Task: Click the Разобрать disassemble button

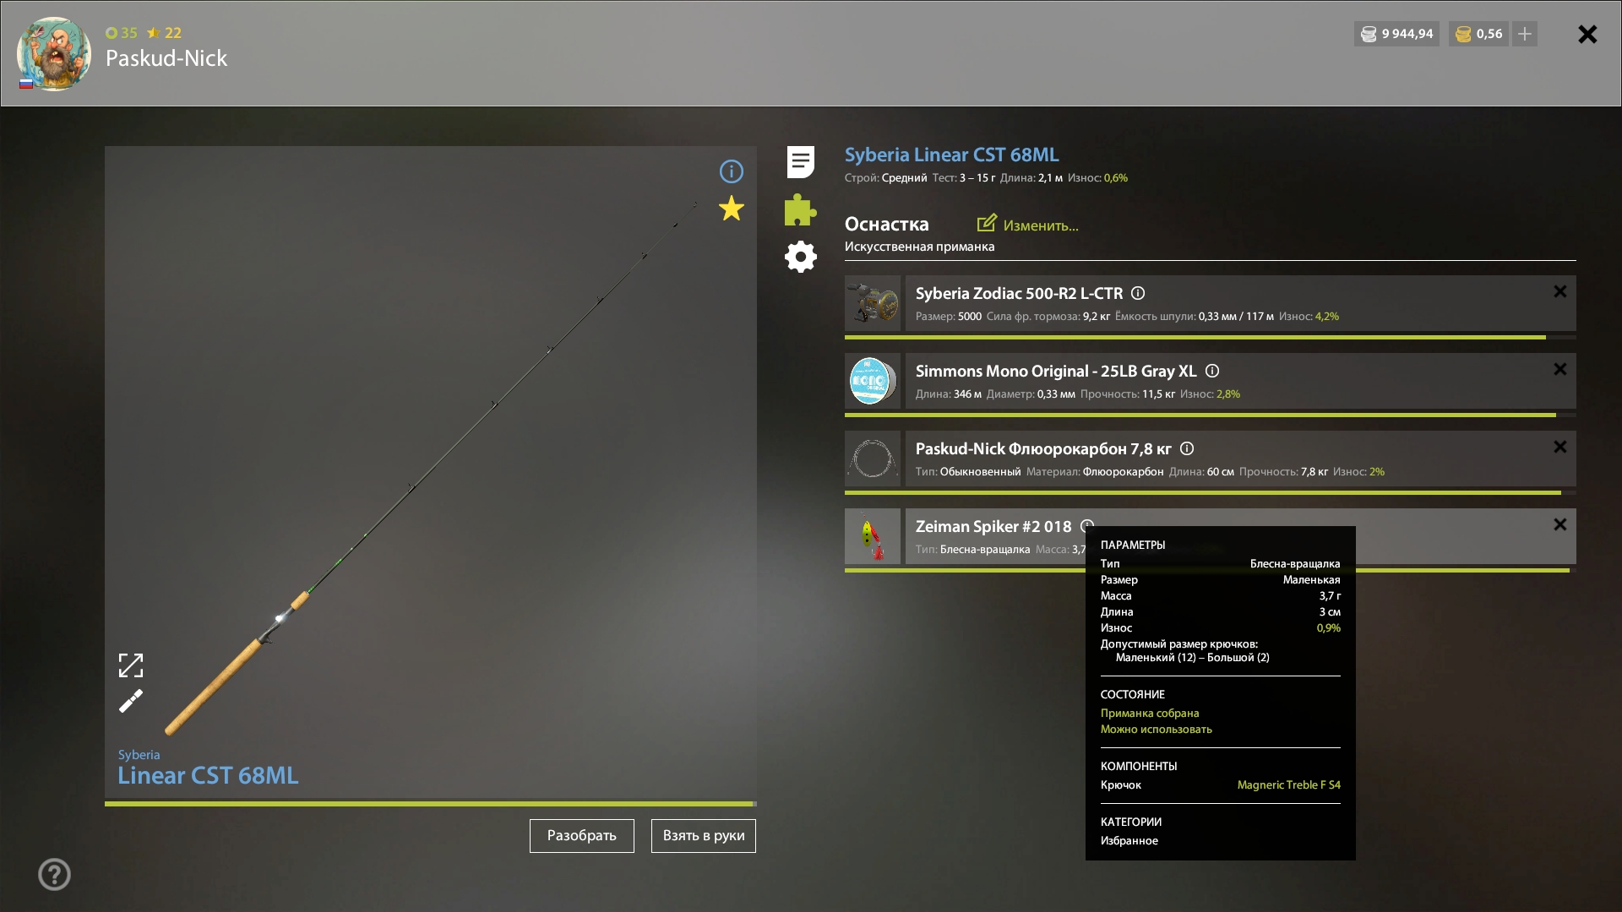Action: [582, 836]
